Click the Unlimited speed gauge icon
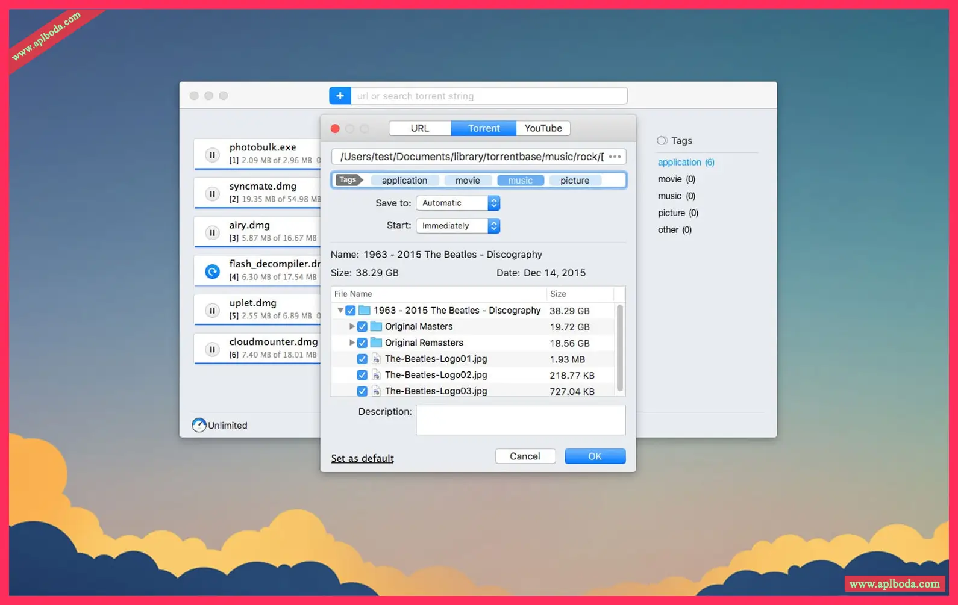958x605 pixels. tap(199, 425)
